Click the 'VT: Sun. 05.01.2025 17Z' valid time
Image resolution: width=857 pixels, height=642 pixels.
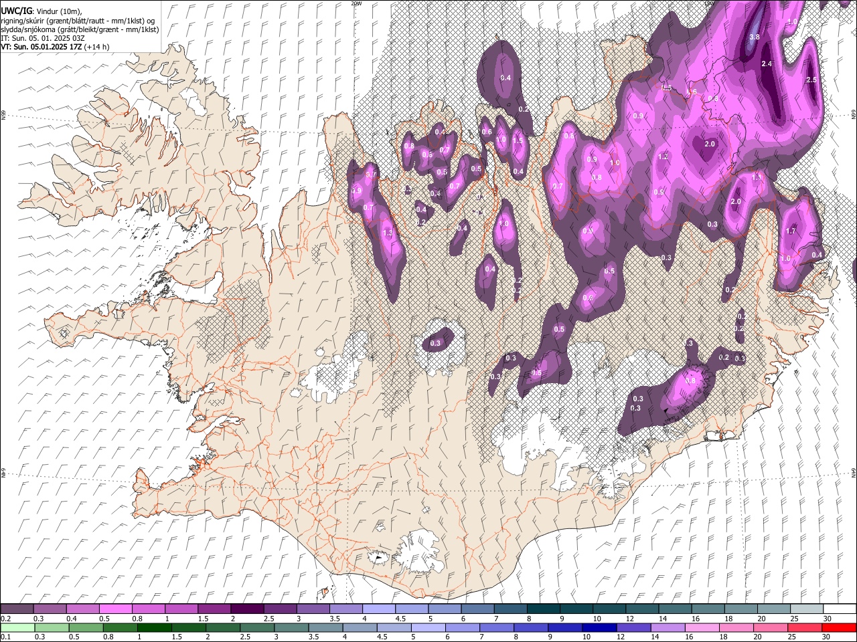click(43, 47)
